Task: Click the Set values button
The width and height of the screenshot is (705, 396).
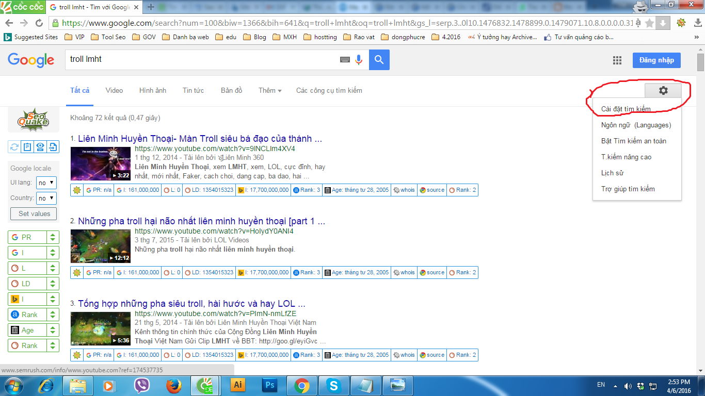Action: tap(34, 213)
